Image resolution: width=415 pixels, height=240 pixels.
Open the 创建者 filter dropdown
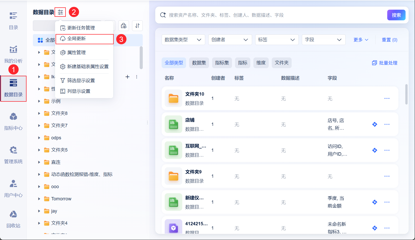coord(230,40)
